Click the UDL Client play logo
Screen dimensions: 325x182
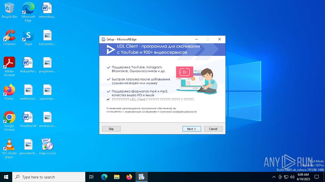point(110,50)
